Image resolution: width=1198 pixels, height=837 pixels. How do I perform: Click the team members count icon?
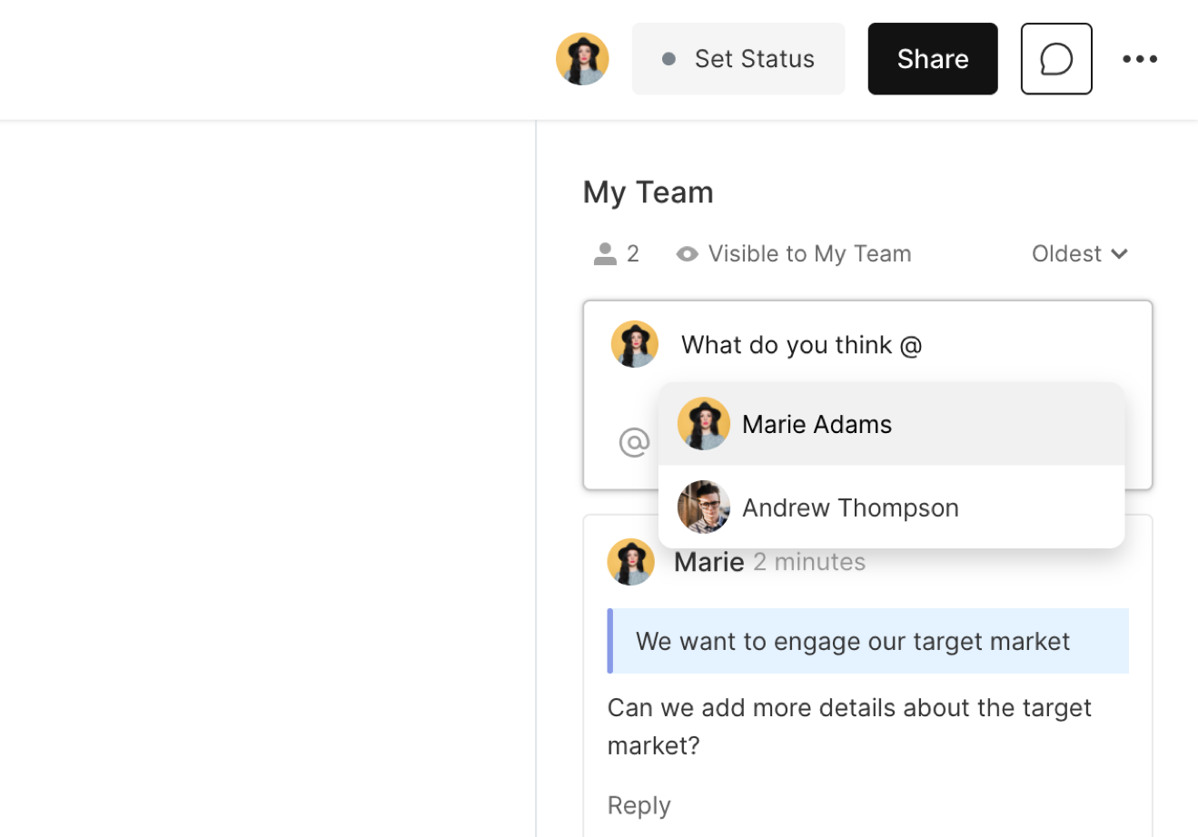pos(605,254)
